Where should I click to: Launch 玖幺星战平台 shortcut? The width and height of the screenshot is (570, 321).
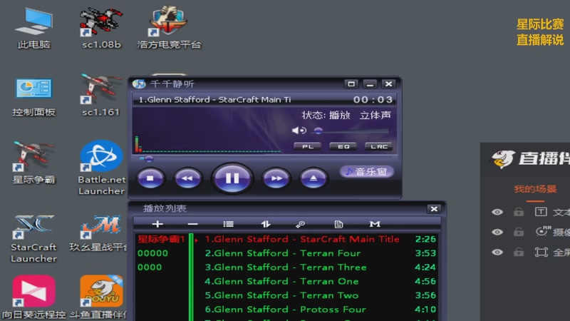(x=99, y=233)
